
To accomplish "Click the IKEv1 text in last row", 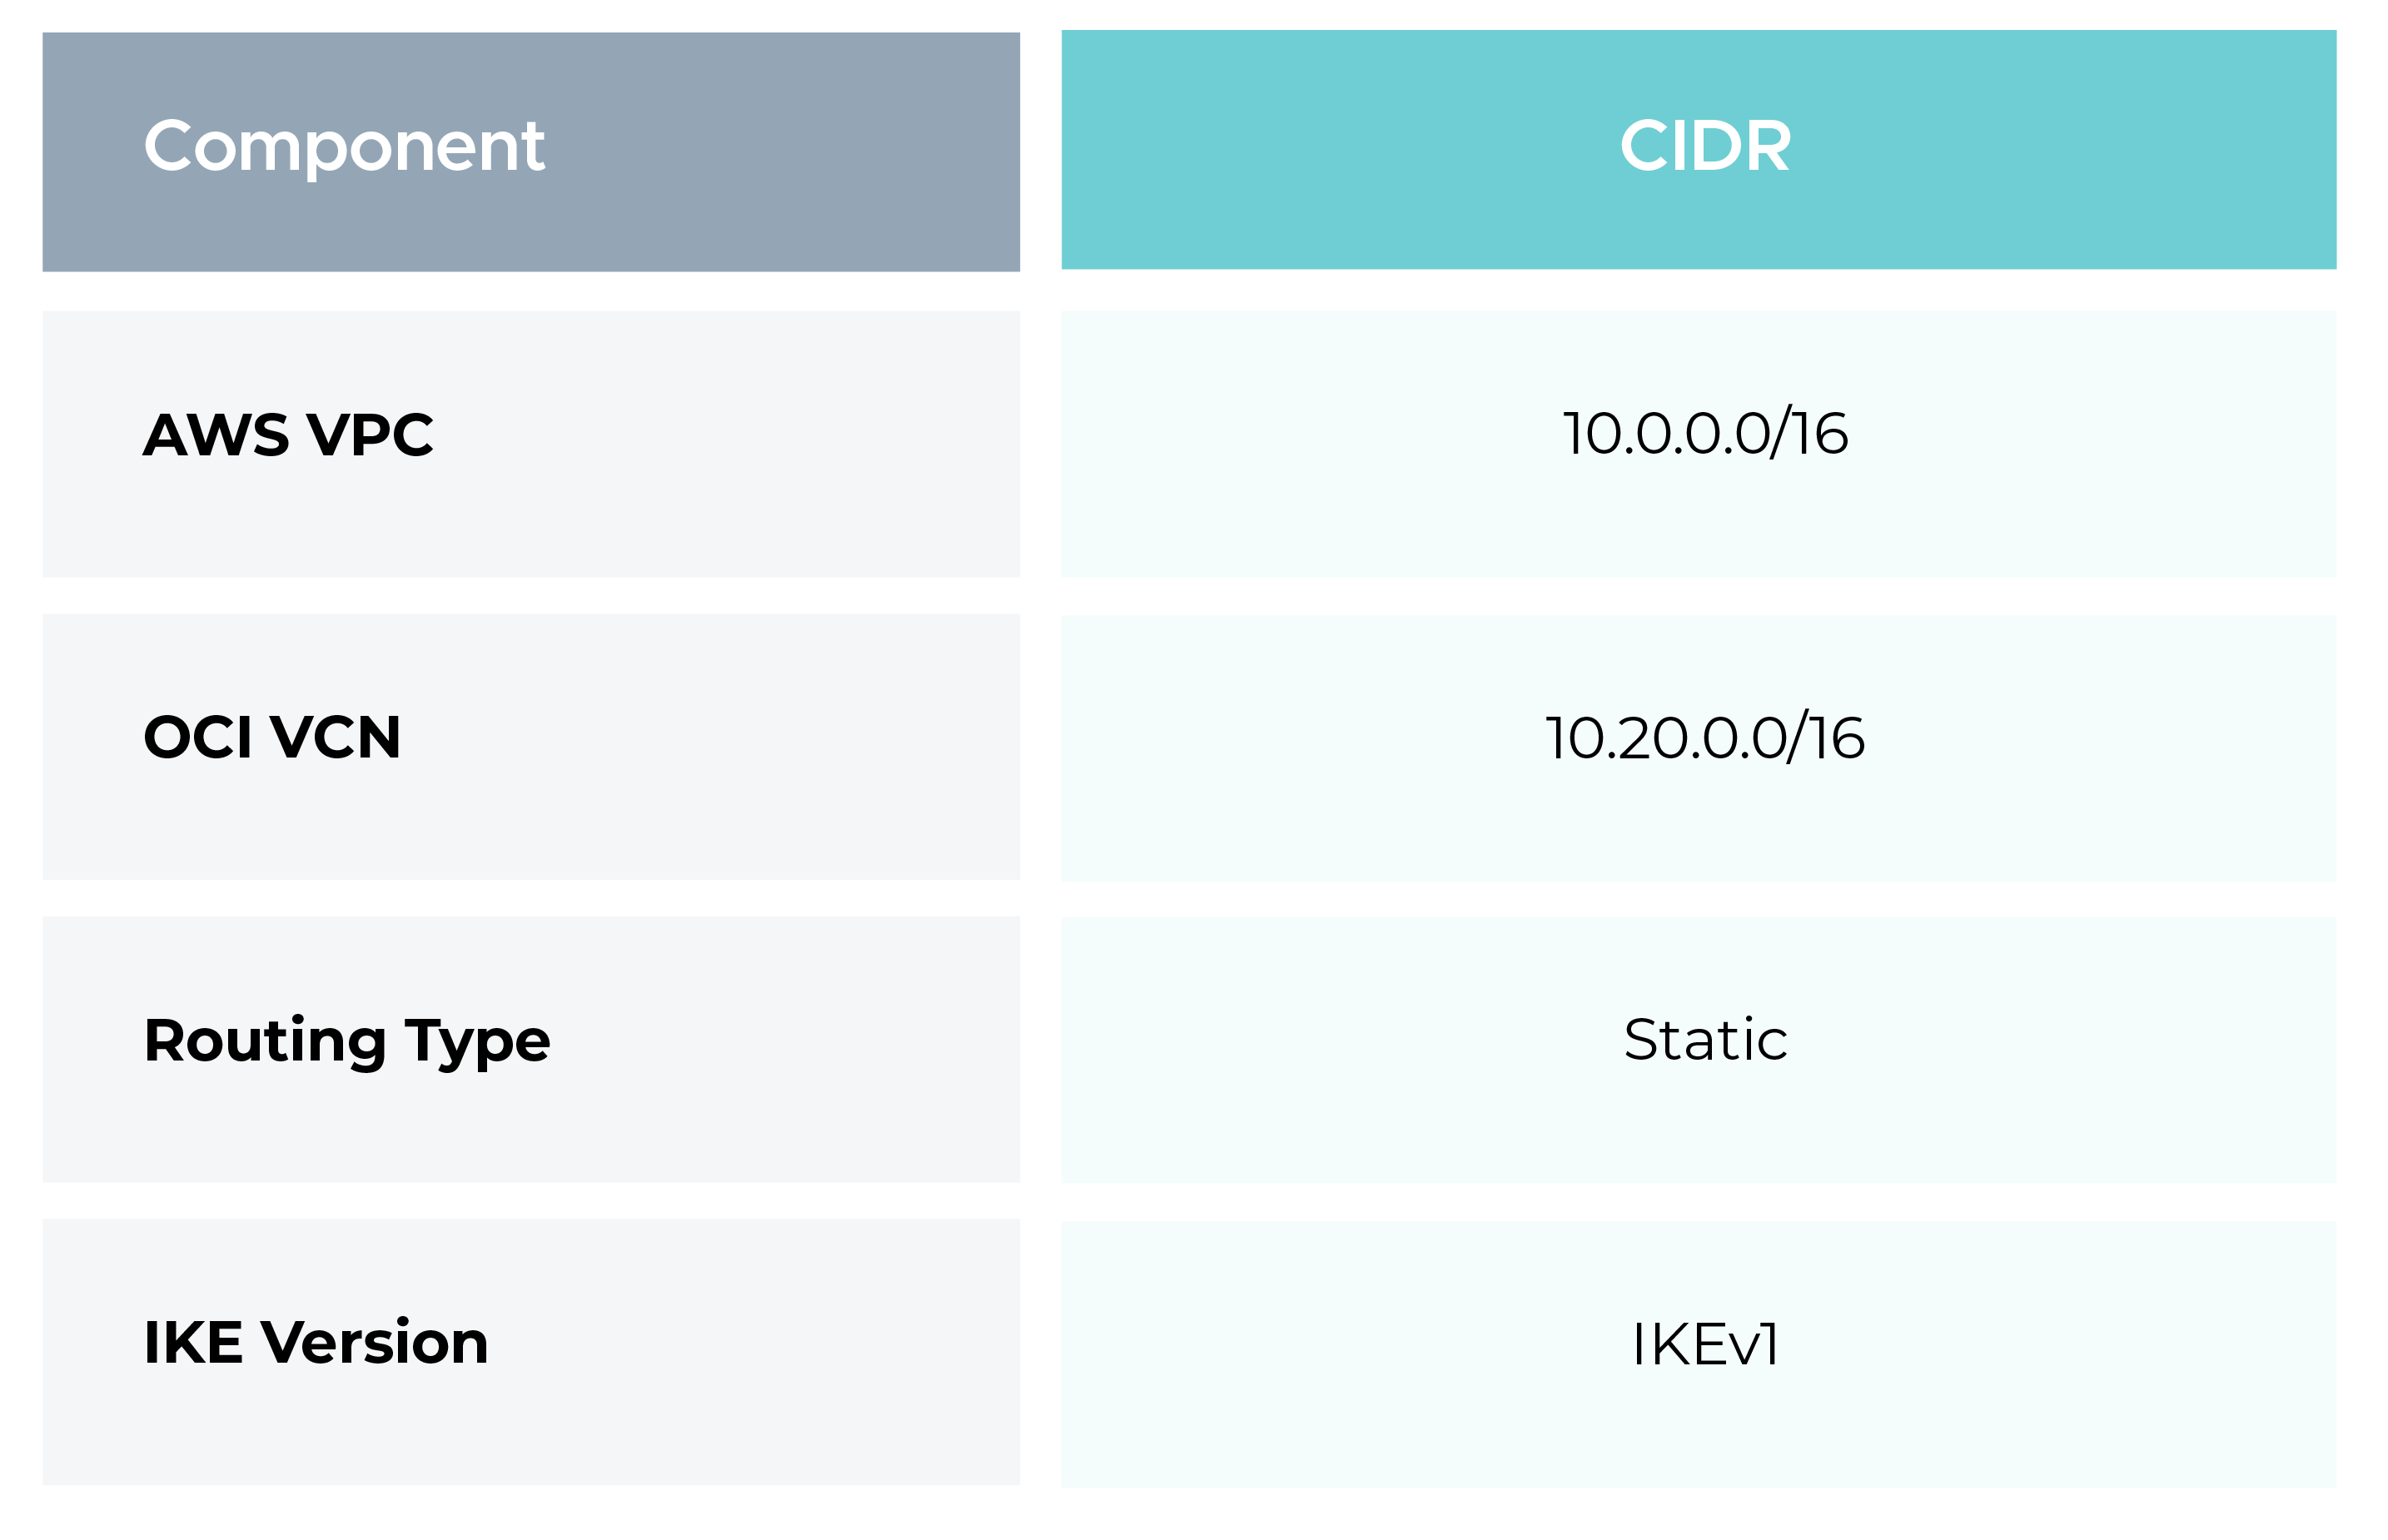I will pyautogui.click(x=1705, y=1343).
